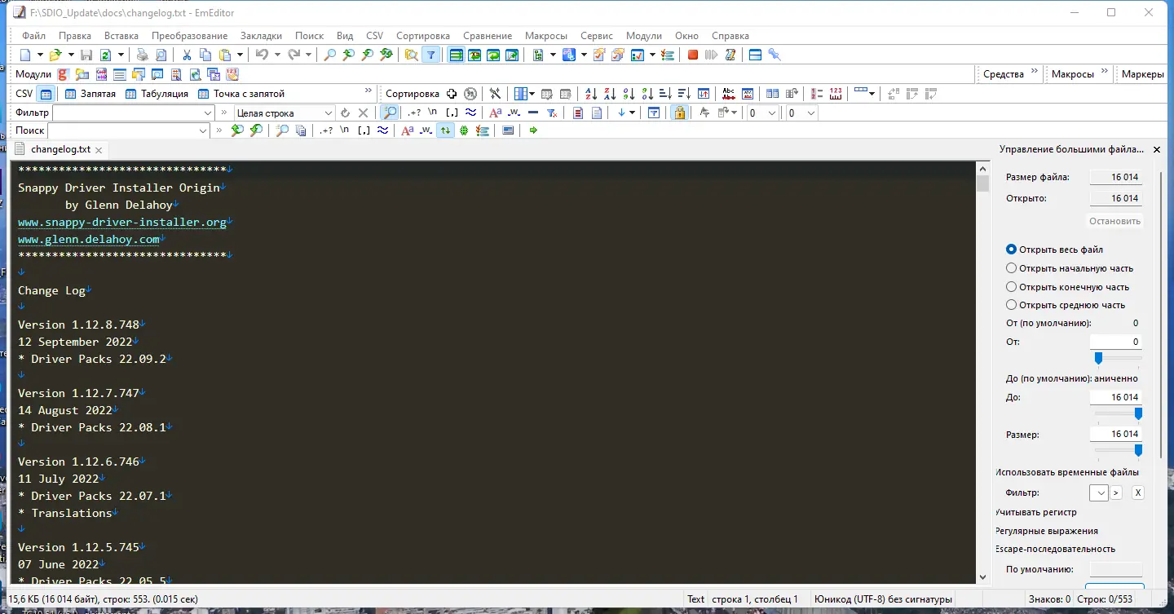Image resolution: width=1174 pixels, height=614 pixels.
Task: Open the Целая строка column dropdown
Action: [x=329, y=113]
